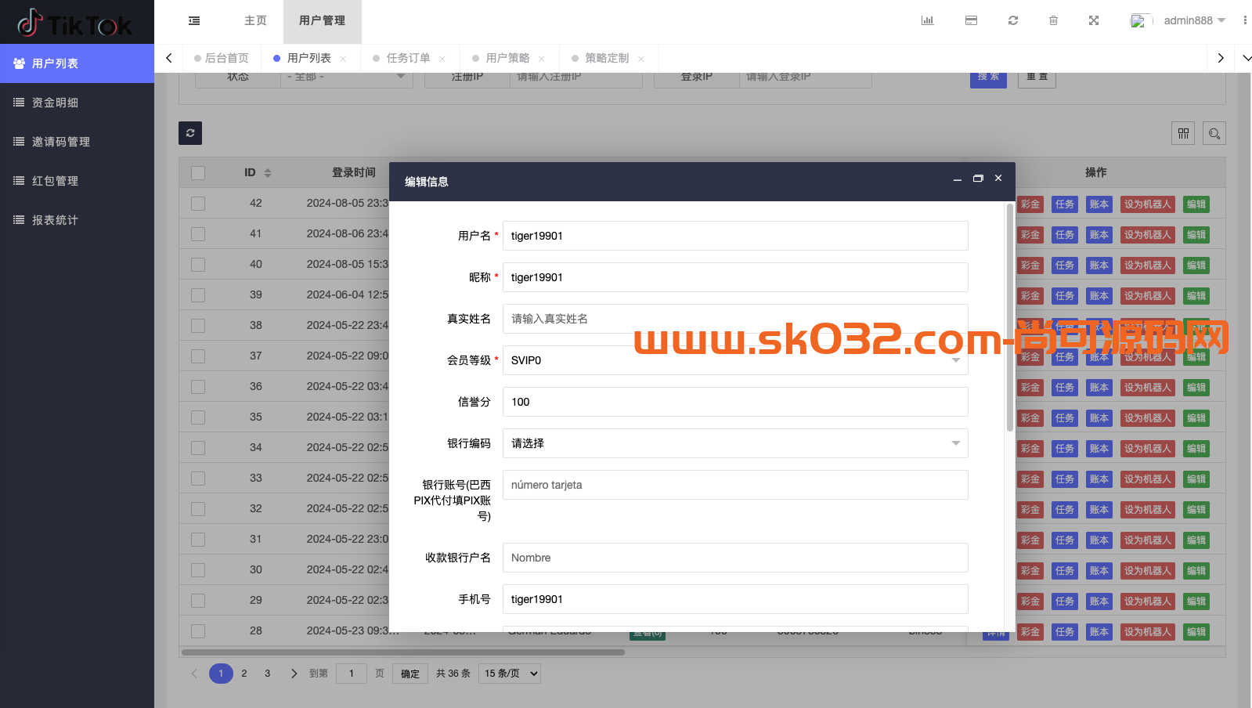The height and width of the screenshot is (708, 1252).
Task: Open the 15 条/页 page size dropdown
Action: 510,674
